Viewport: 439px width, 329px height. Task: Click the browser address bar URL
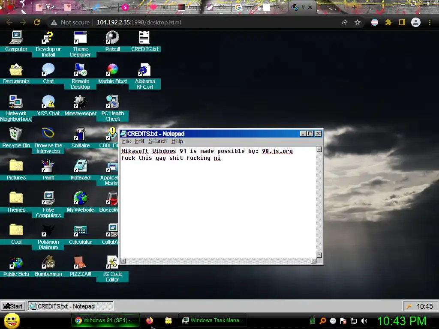pyautogui.click(x=139, y=22)
